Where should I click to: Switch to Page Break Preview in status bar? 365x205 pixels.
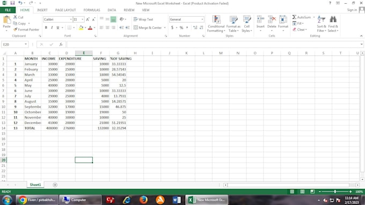[x=312, y=192]
